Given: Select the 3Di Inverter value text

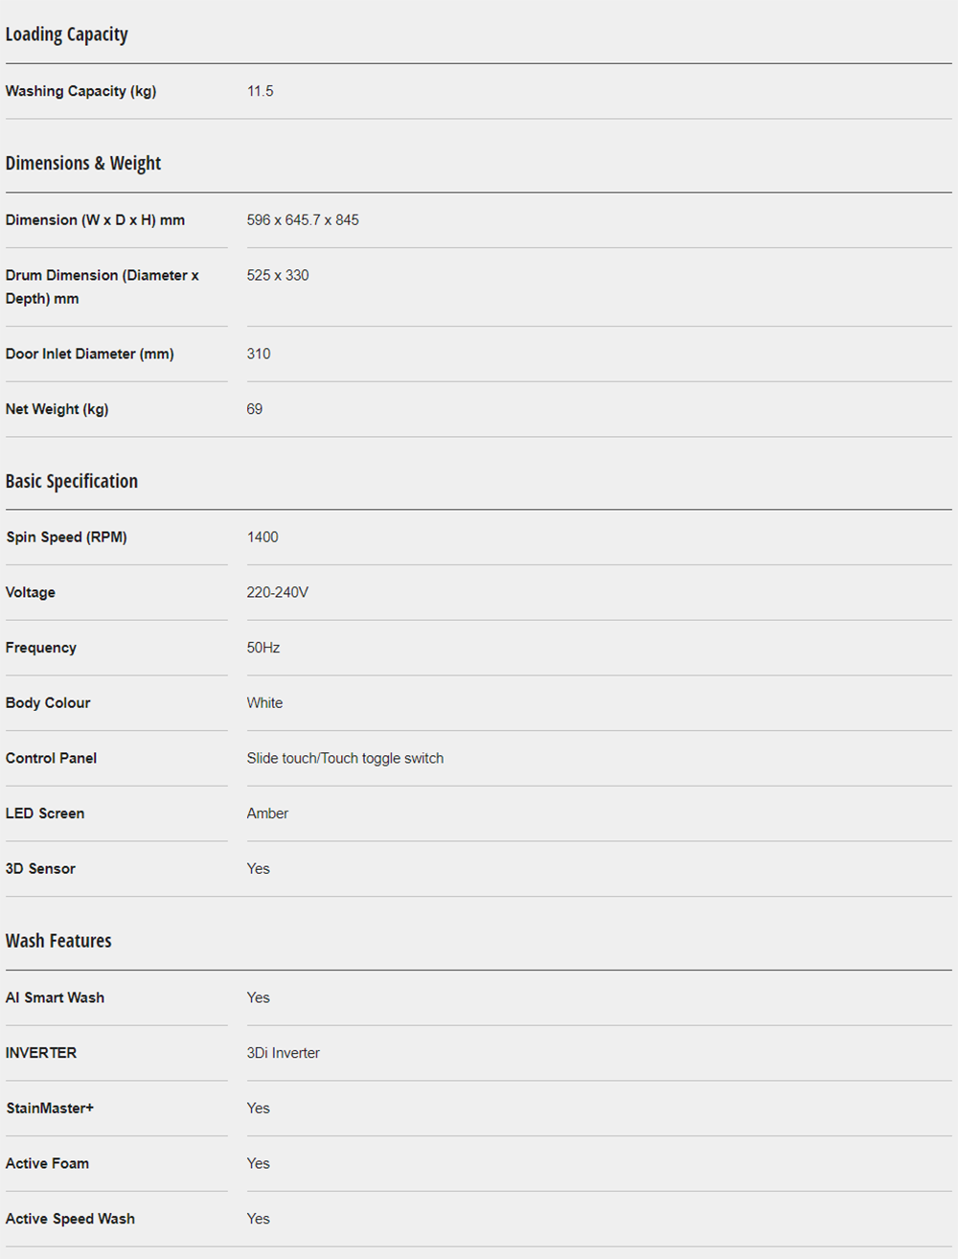Looking at the screenshot, I should click(283, 1053).
